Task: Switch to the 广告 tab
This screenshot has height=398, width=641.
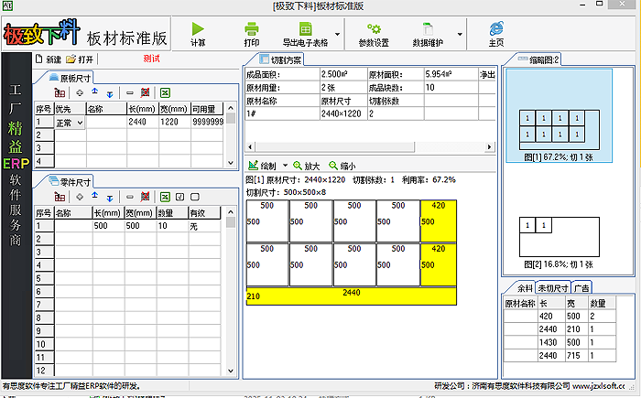Action: [x=581, y=287]
